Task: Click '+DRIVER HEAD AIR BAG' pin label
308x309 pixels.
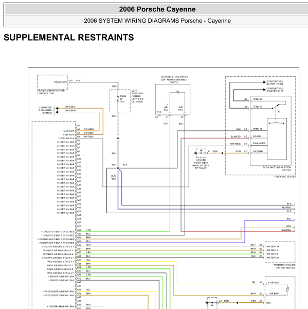Action: click(x=61, y=306)
